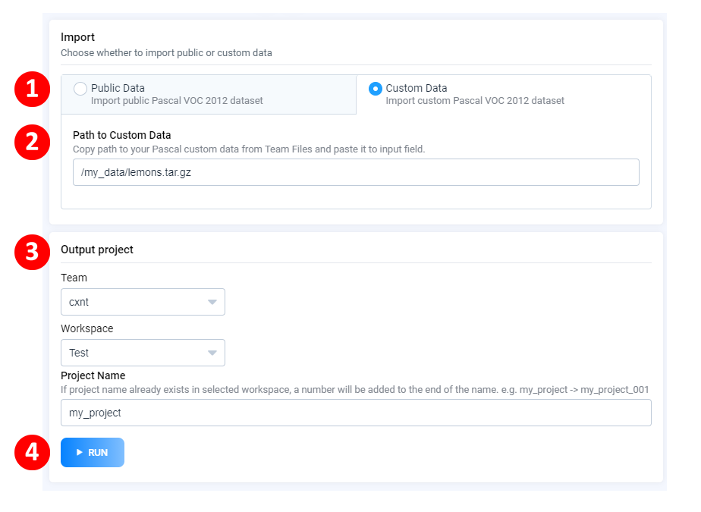Click the play icon on RUN button
701x512 pixels.
tap(80, 453)
